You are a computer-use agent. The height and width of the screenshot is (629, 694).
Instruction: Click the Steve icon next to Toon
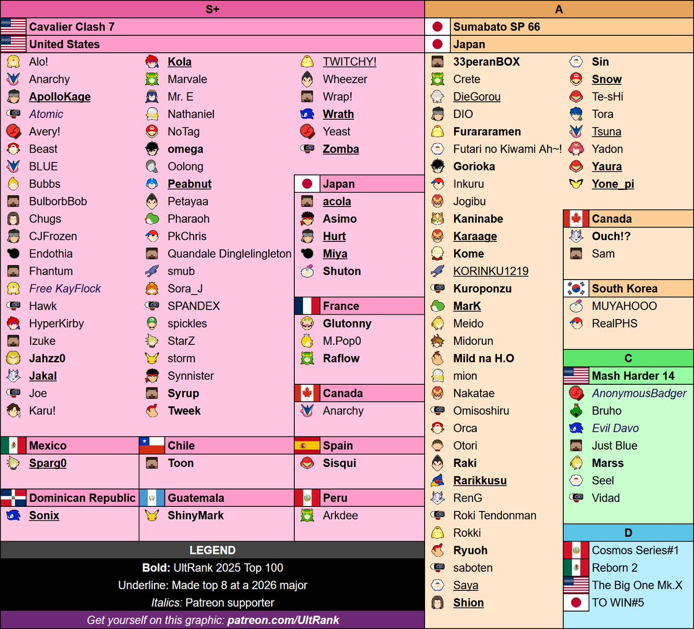click(x=152, y=463)
